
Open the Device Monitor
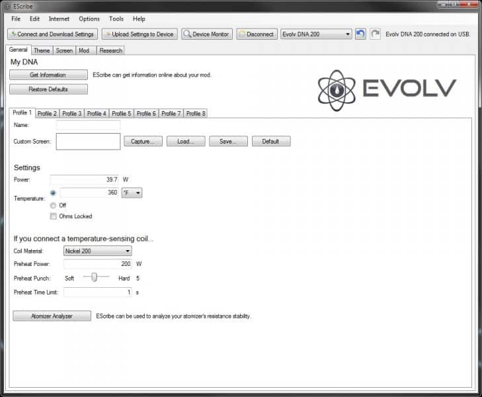(207, 34)
